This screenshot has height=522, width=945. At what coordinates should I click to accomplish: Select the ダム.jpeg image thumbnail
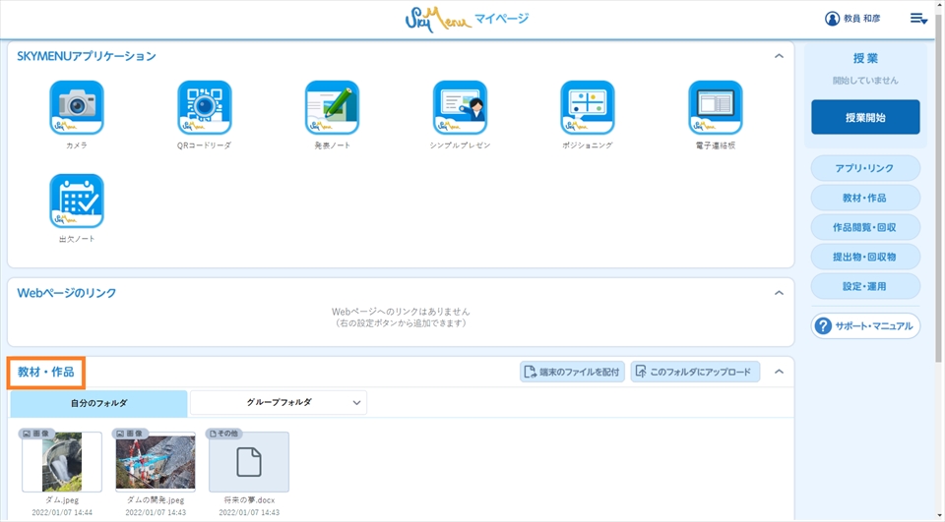pos(62,461)
